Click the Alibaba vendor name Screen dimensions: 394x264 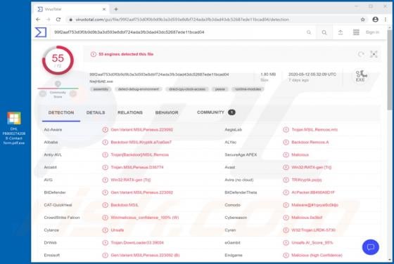[51, 142]
